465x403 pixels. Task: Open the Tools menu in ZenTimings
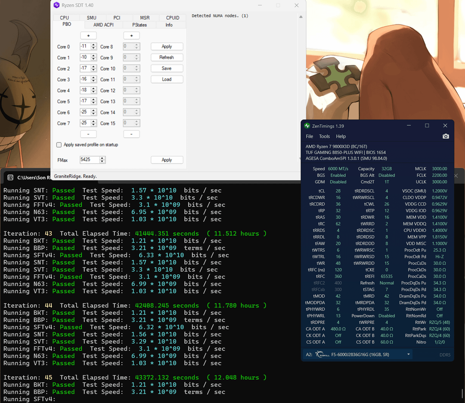pyautogui.click(x=324, y=136)
